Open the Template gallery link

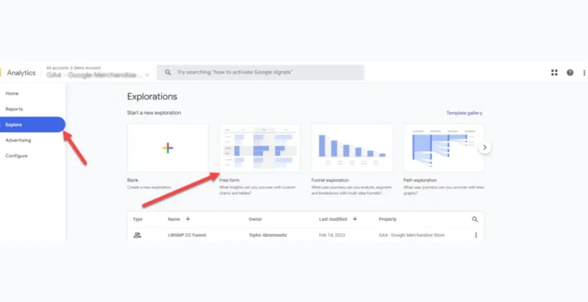point(464,113)
